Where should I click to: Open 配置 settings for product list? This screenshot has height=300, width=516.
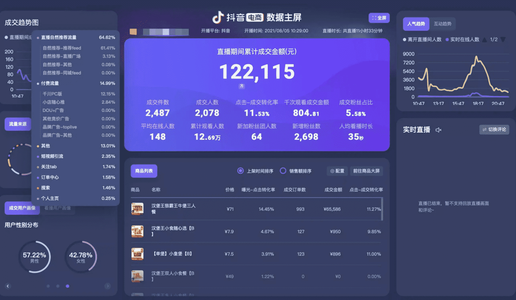coord(337,171)
